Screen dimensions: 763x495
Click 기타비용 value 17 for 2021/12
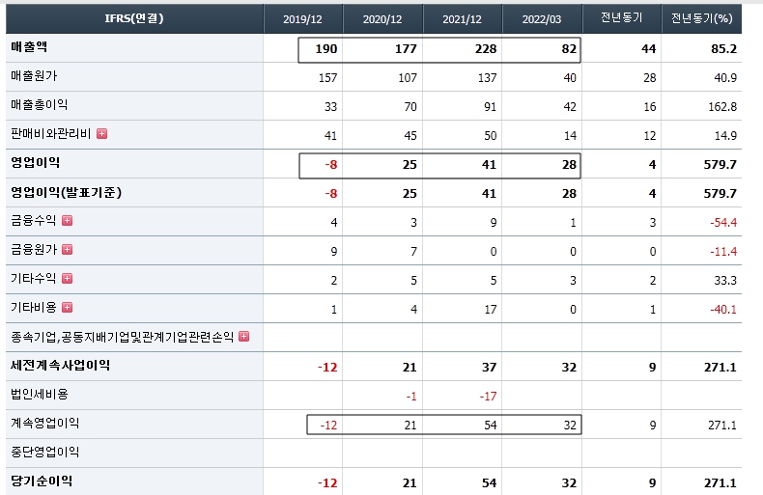491,309
